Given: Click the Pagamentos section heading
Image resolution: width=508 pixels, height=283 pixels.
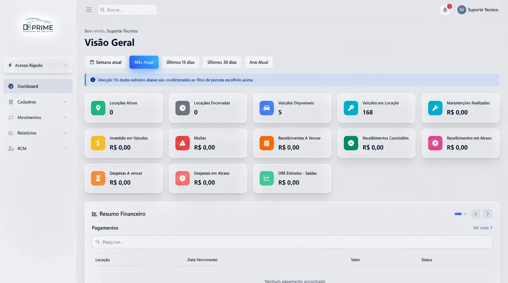Looking at the screenshot, I should tap(105, 228).
